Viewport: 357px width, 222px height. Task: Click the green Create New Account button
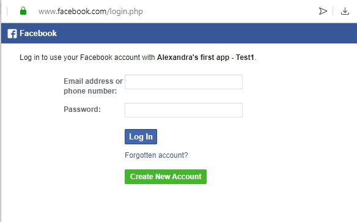[166, 177]
